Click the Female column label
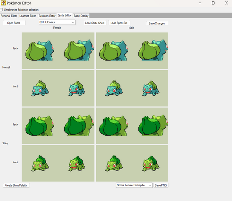Screen dimensions: 232x201 point(57,28)
